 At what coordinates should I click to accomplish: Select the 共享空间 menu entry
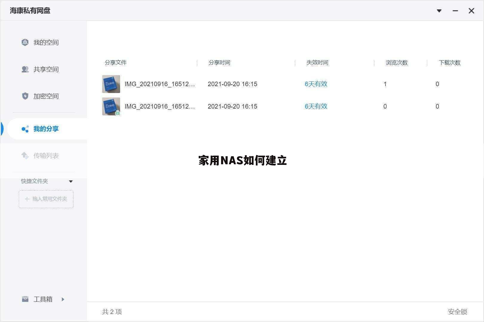point(46,69)
